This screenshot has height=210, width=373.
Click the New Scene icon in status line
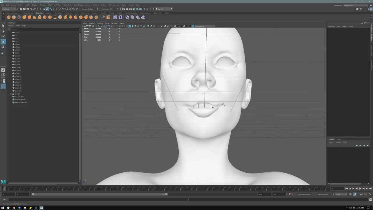(x=21, y=9)
